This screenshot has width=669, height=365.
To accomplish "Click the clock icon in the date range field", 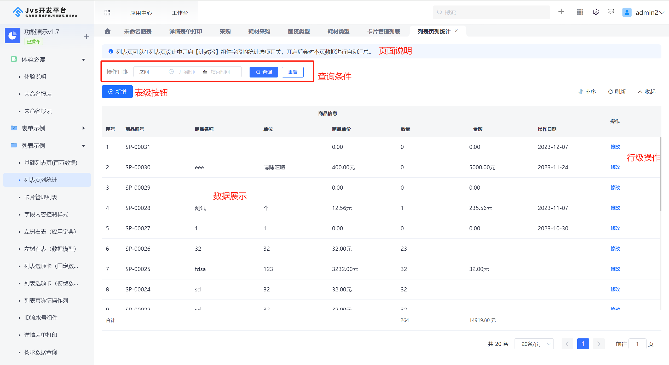I will (171, 72).
